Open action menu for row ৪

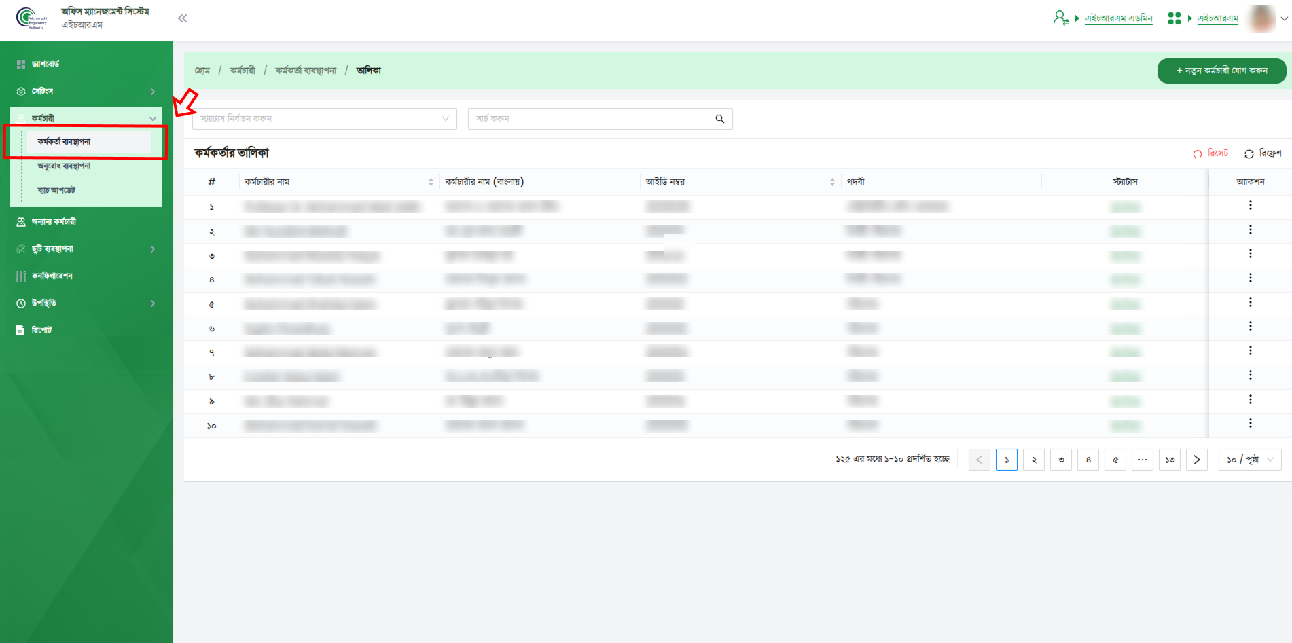coord(1250,278)
